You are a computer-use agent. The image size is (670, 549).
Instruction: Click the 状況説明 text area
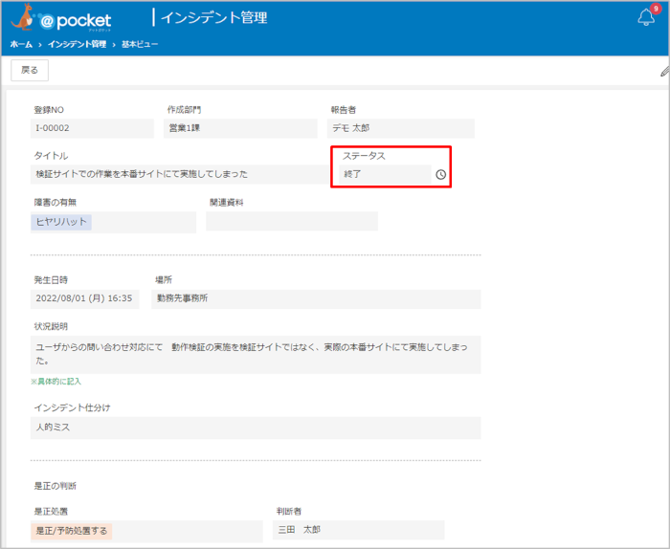256,355
